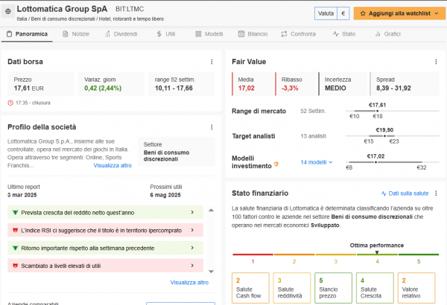Viewport: 447px width, 305px height.
Task: Switch to the Dividendi tab
Action: click(121, 34)
